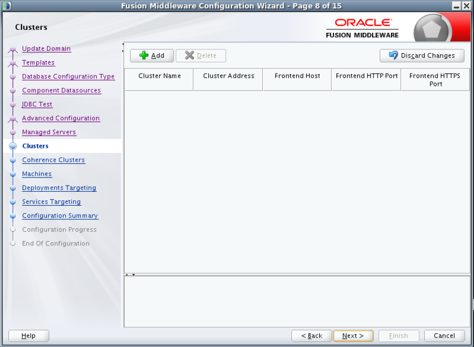This screenshot has width=474, height=347.
Task: Click the Frontend HTTPS Port column header
Action: (435, 80)
